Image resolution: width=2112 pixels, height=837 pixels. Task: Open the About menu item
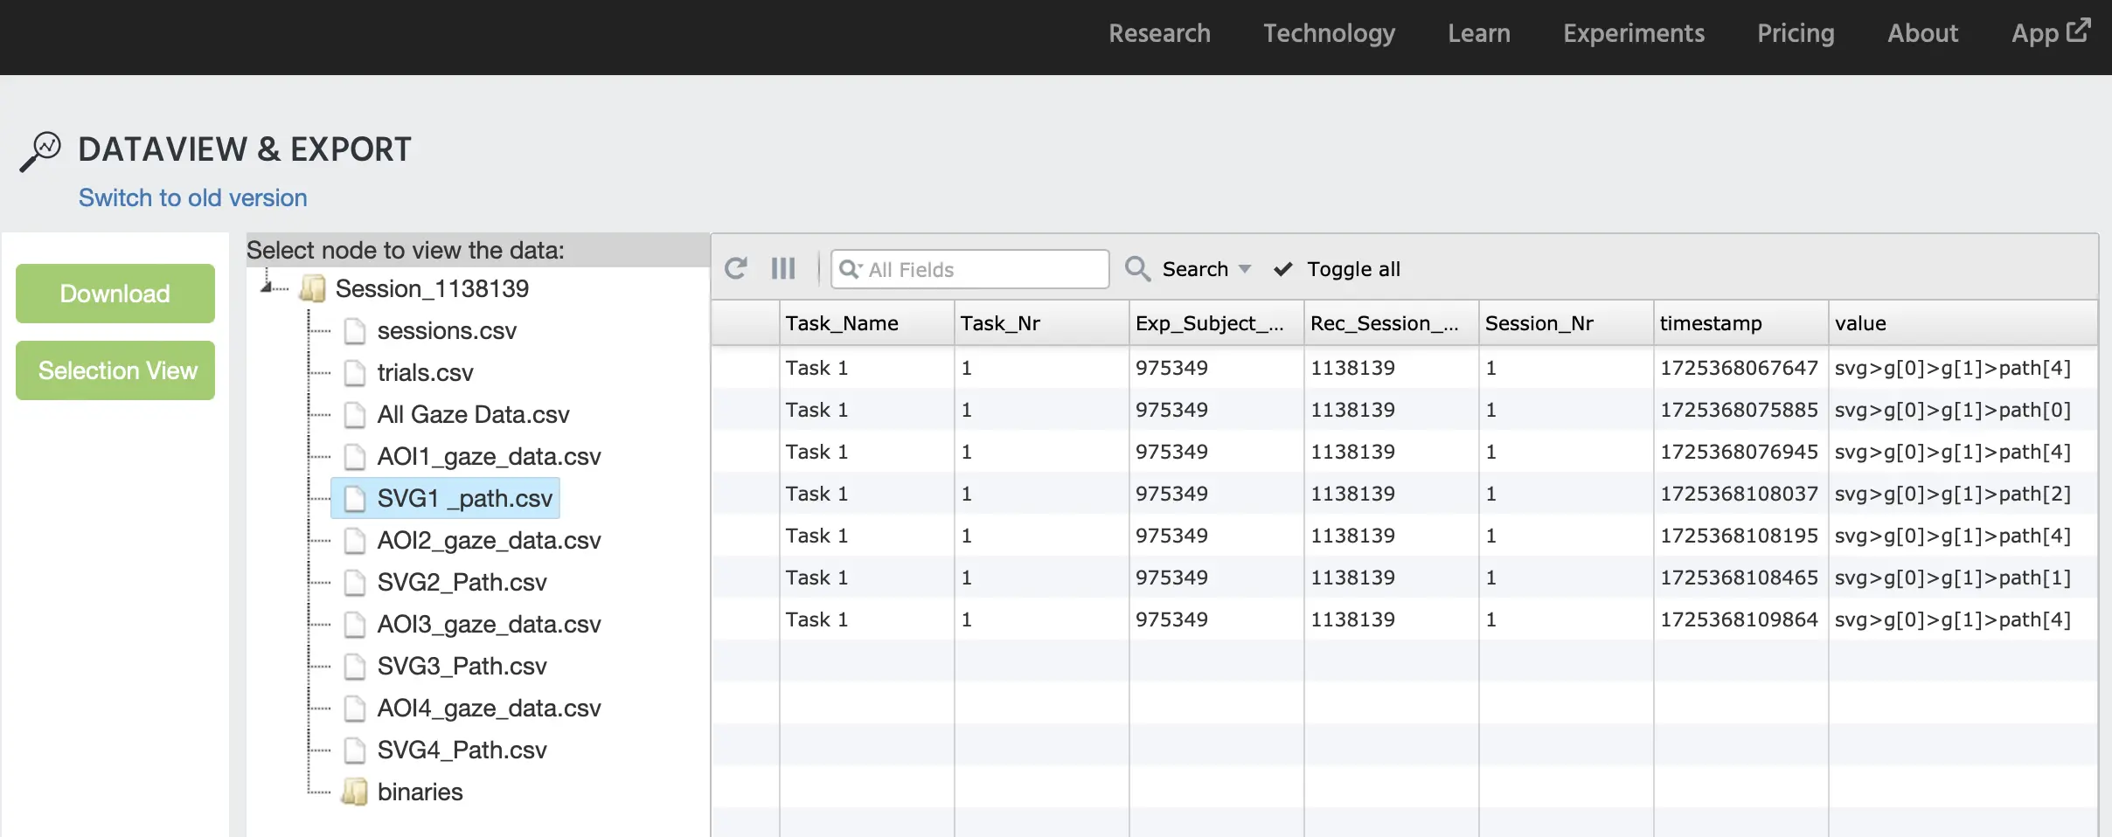point(1922,33)
